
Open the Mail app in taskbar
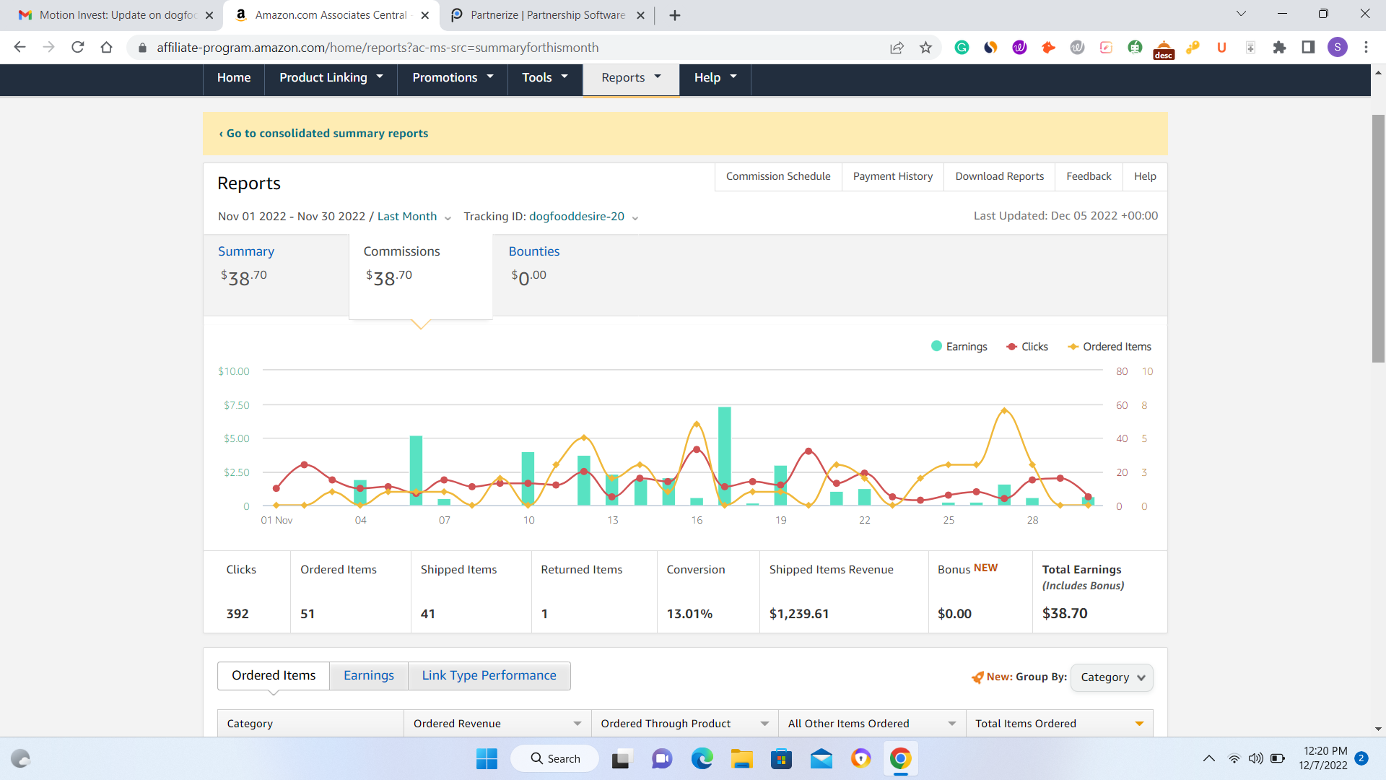coord(821,758)
